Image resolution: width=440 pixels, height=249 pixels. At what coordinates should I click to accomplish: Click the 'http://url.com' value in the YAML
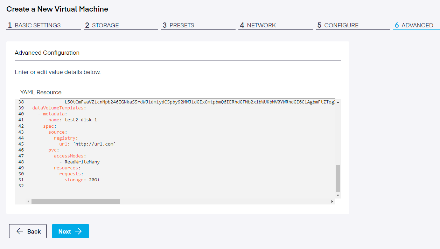point(94,144)
